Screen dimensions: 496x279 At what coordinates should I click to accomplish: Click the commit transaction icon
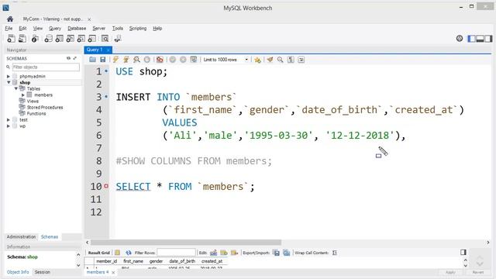pyautogui.click(x=172, y=60)
